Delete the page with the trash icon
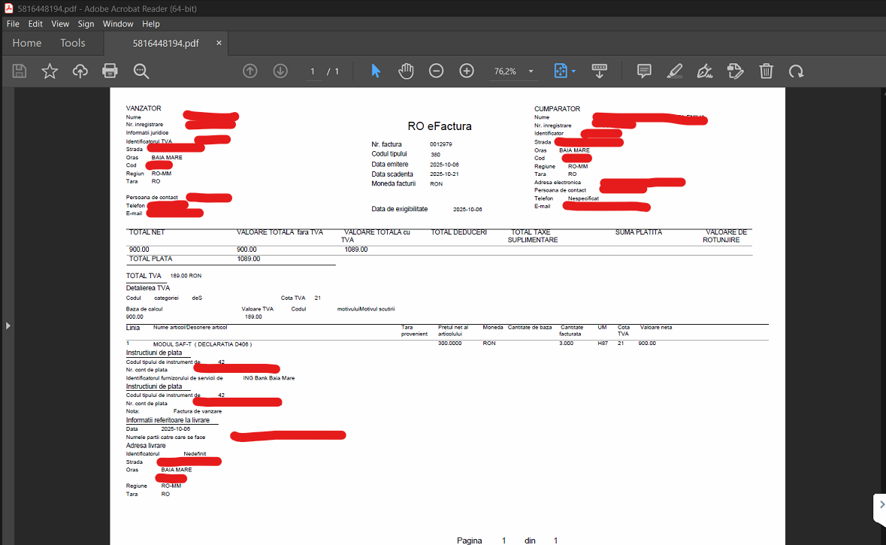This screenshot has height=545, width=886. pyautogui.click(x=766, y=71)
